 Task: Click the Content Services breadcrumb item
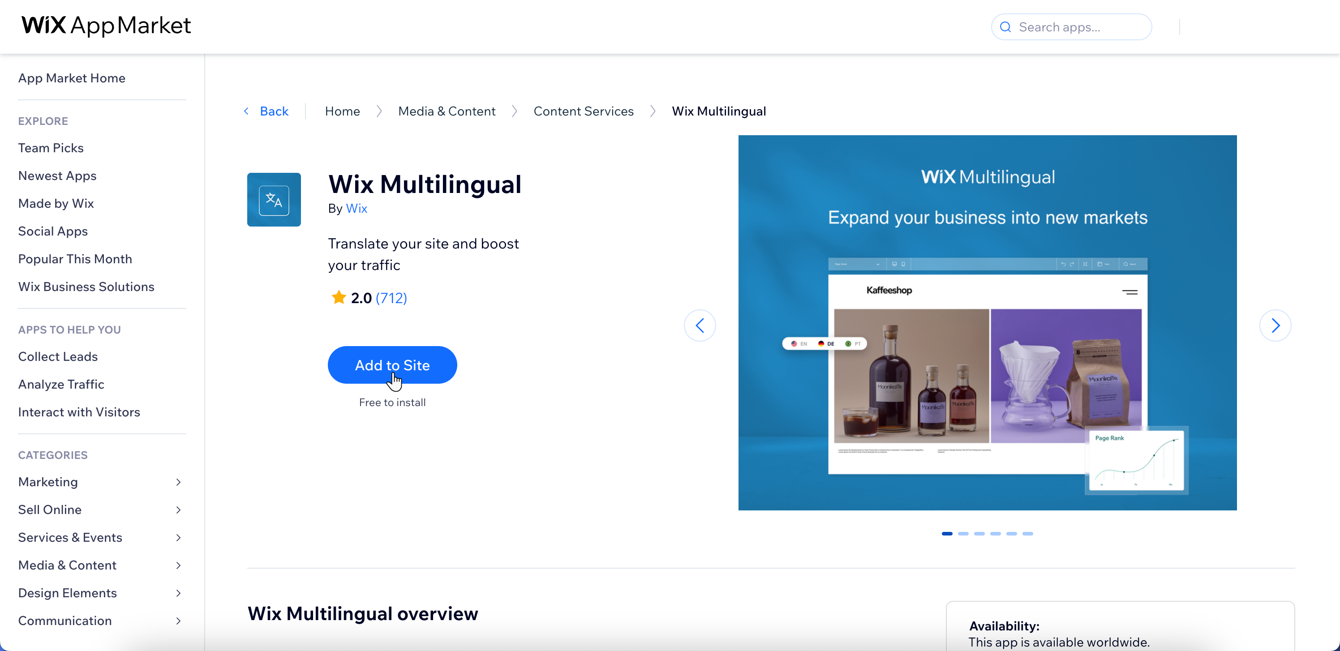click(x=584, y=111)
